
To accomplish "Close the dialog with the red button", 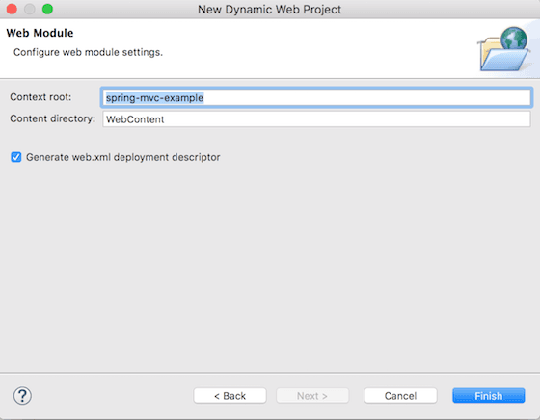I will coord(12,9).
